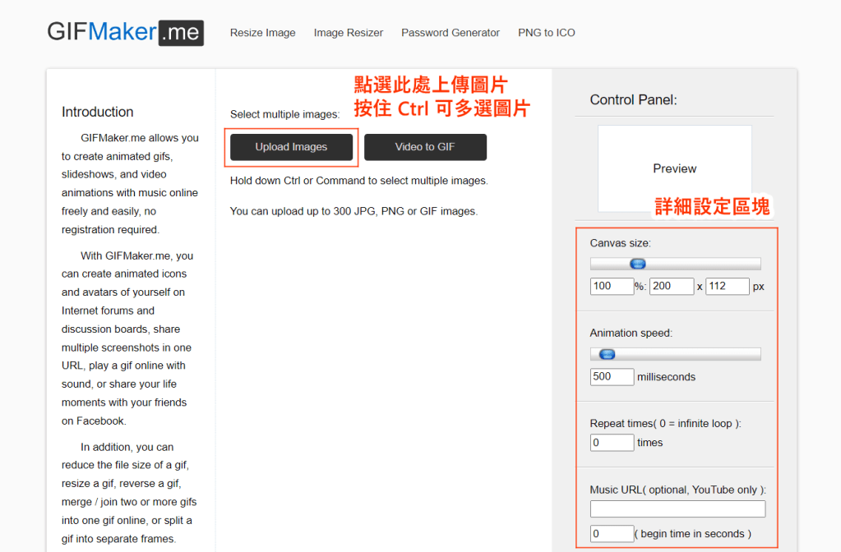Click the canvas width field
Viewport: 841px width, 552px height.
pos(672,287)
